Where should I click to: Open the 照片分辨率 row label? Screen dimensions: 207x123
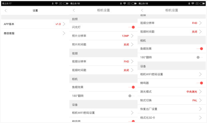79,36
